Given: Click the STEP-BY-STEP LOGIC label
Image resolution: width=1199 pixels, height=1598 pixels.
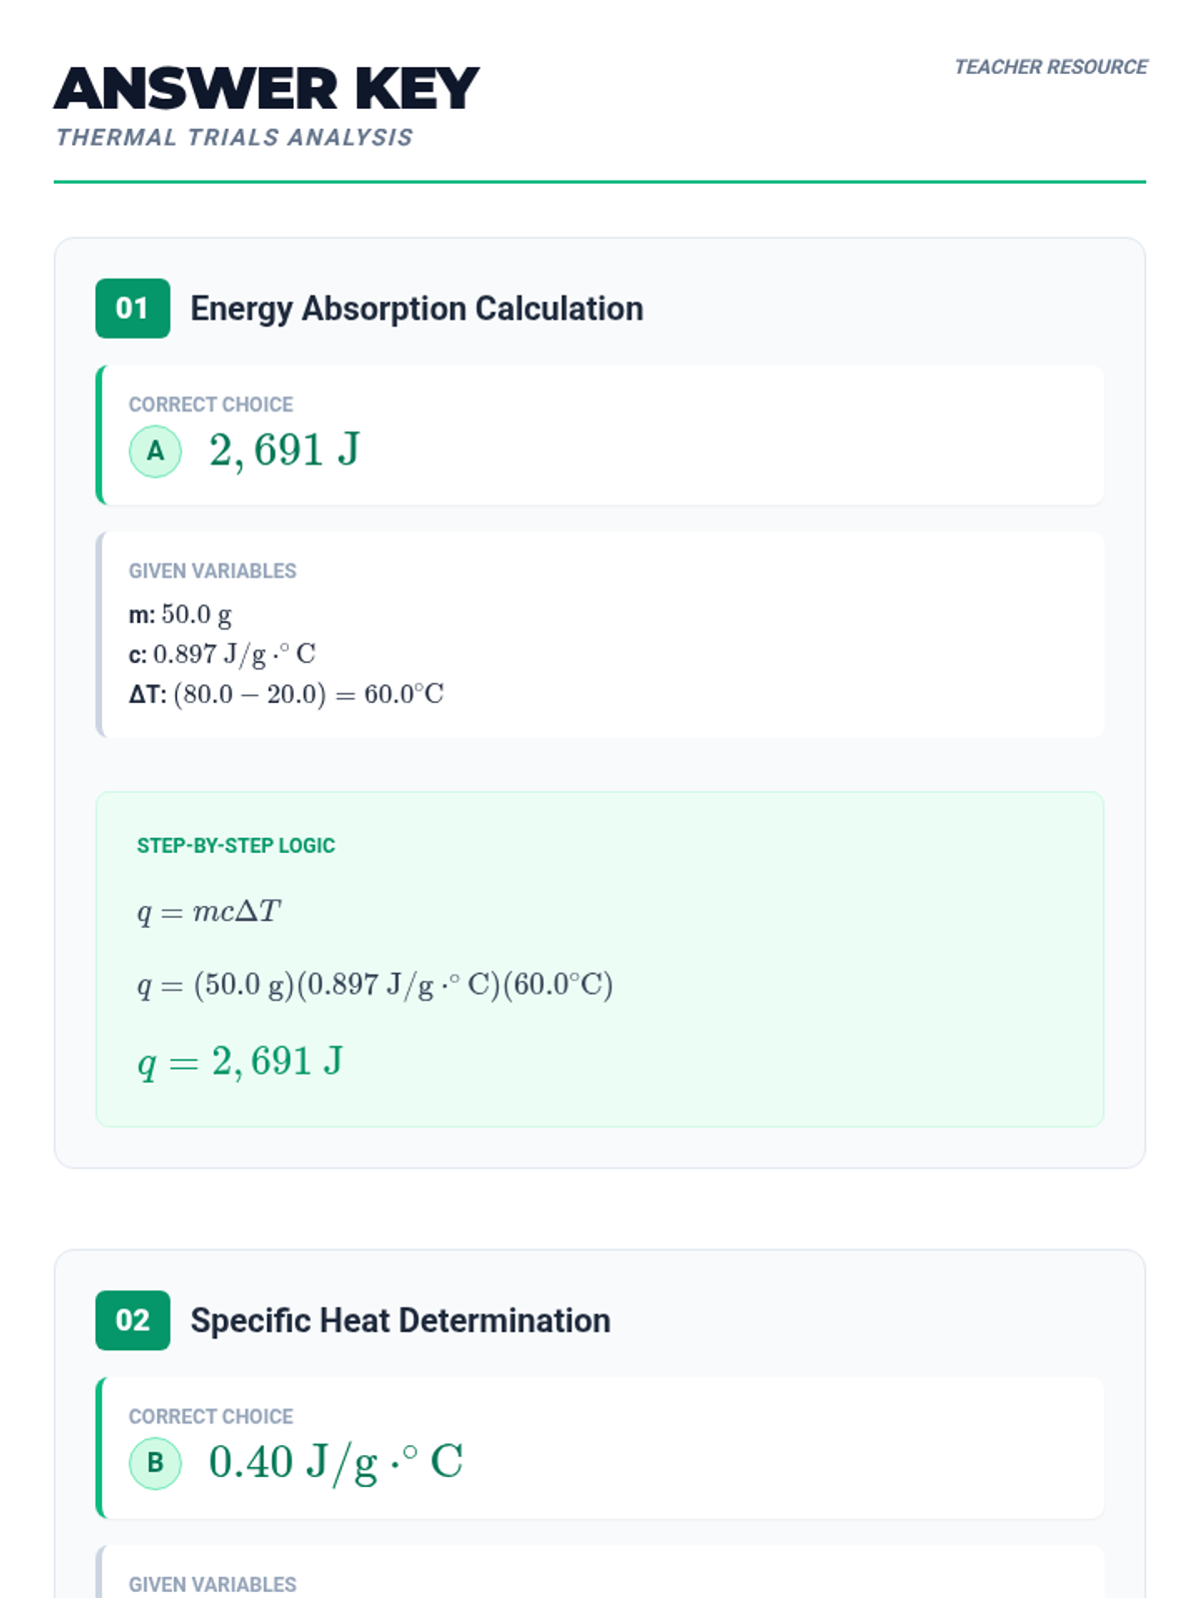Looking at the screenshot, I should click(236, 846).
